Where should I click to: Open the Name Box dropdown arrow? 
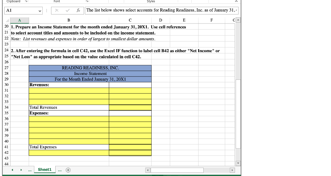click(x=40, y=11)
